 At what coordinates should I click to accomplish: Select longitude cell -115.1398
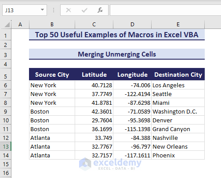tap(132, 129)
